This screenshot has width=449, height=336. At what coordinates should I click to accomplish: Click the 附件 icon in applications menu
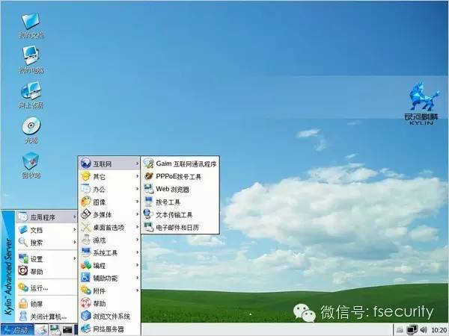pos(85,290)
